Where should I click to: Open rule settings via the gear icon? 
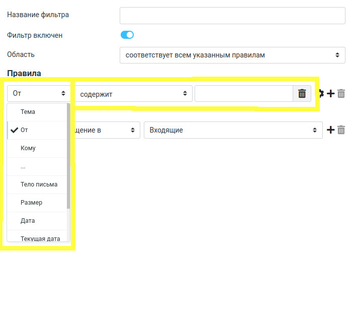(320, 93)
